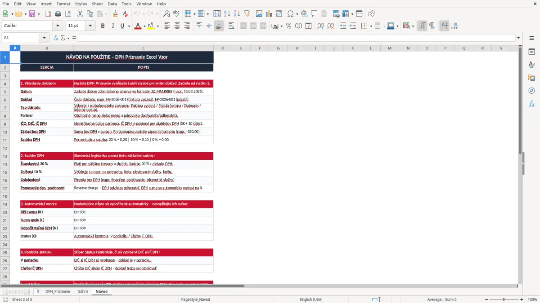The width and height of the screenshot is (540, 303).
Task: Open Find and Replace
Action: click(x=166, y=14)
